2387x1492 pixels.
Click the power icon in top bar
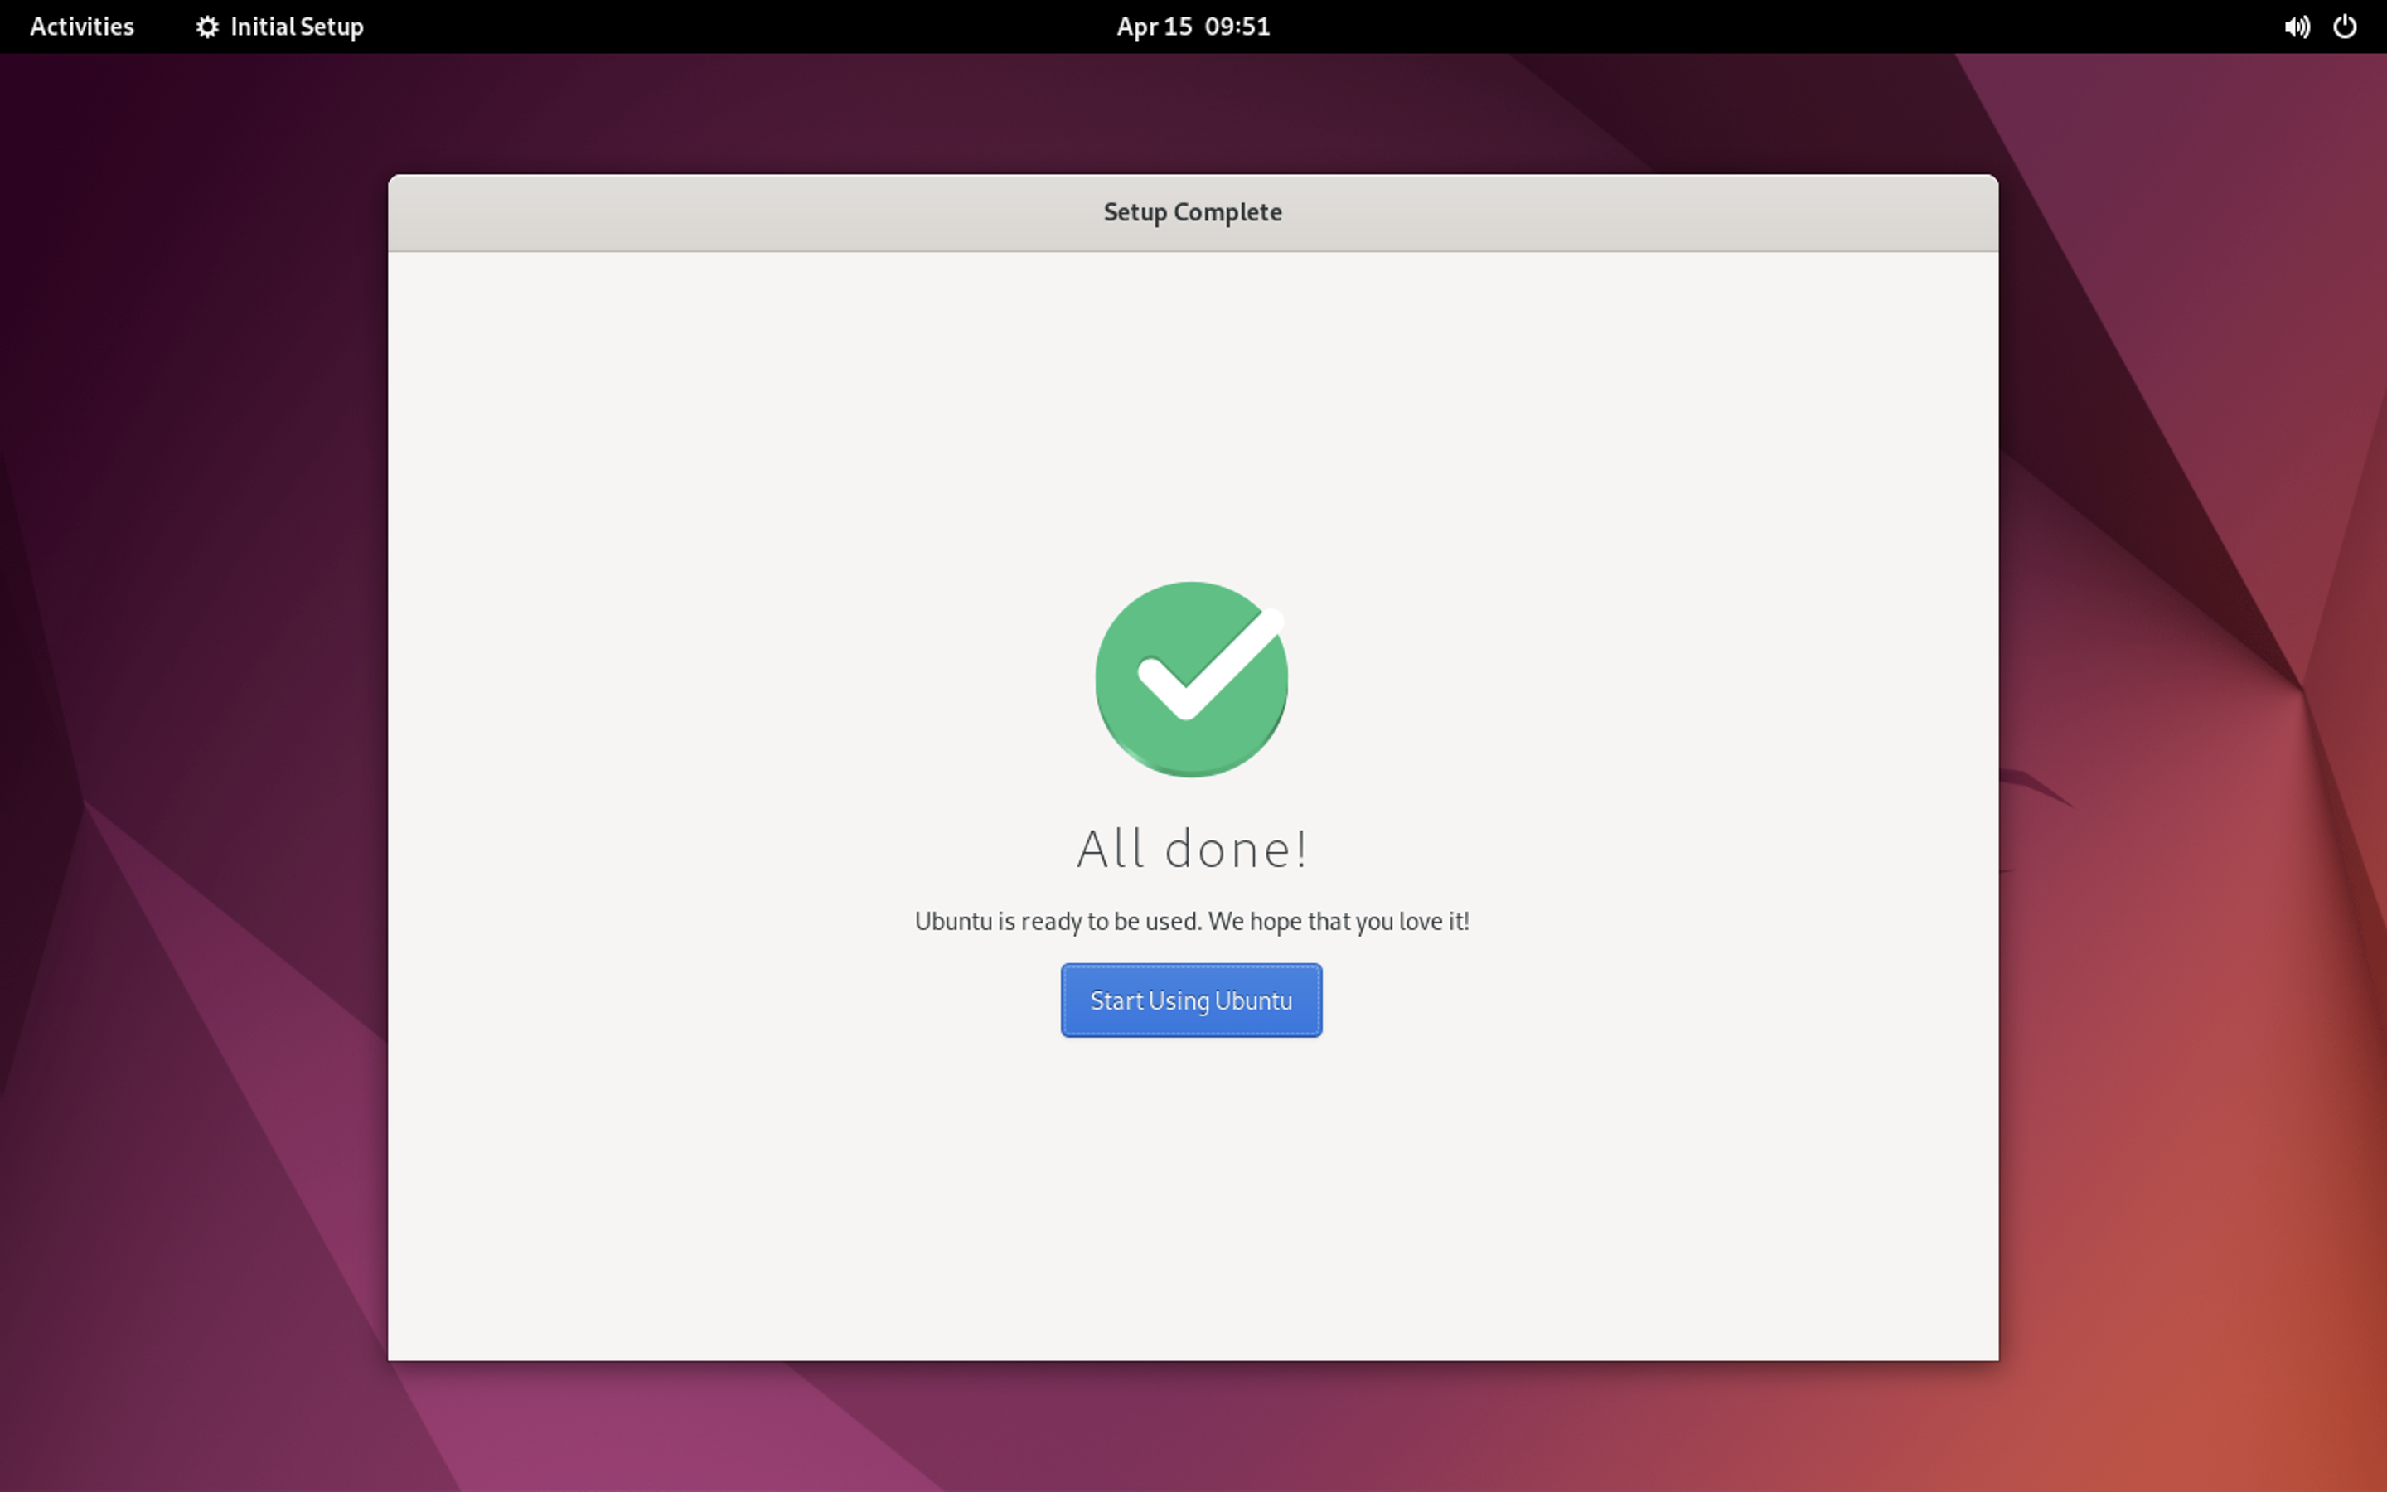point(2345,27)
